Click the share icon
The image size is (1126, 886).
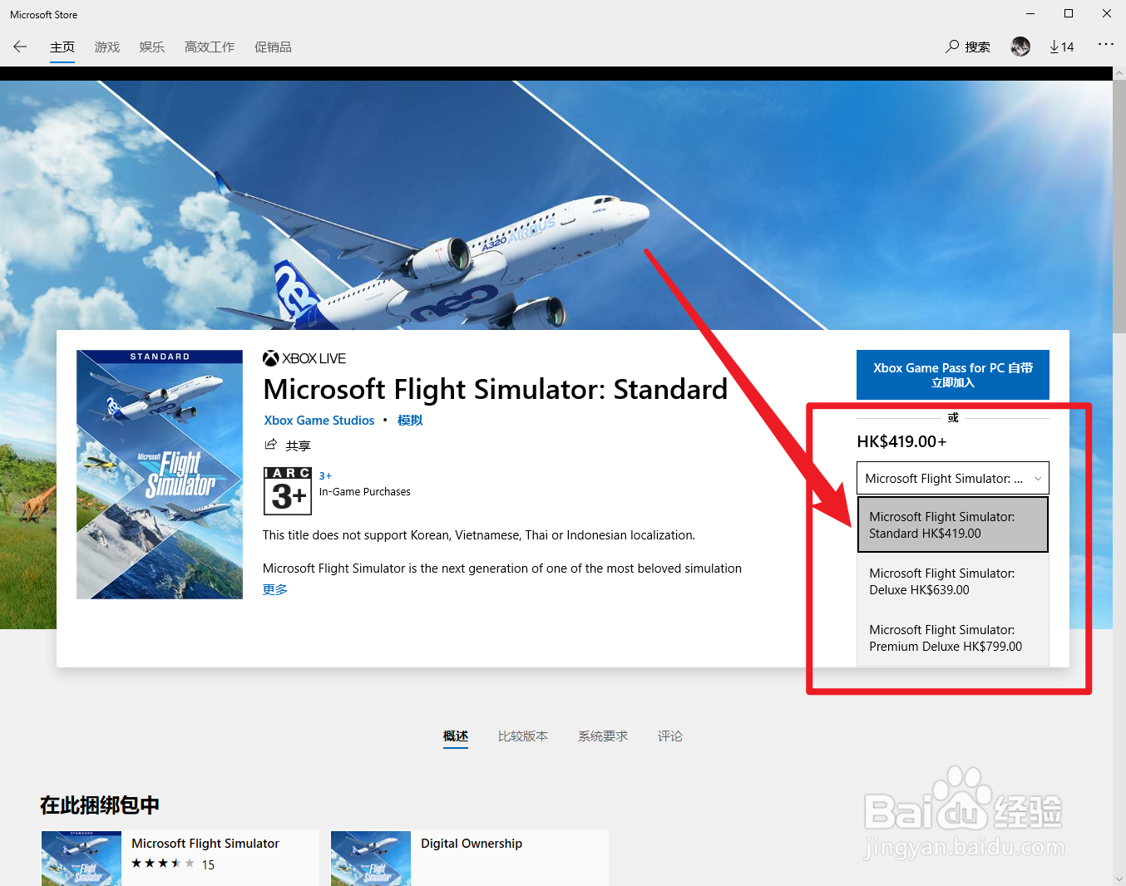pos(270,445)
